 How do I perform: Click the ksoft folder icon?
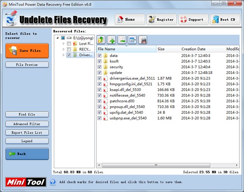tap(106, 61)
